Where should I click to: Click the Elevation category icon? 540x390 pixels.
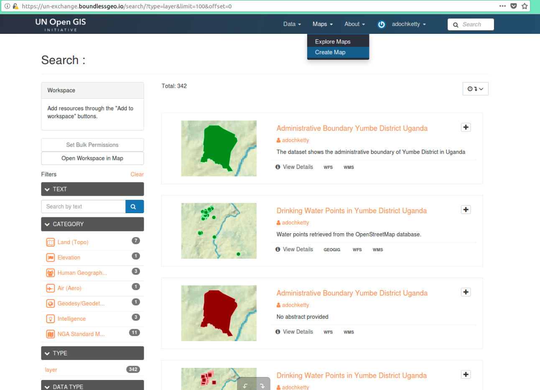(x=50, y=258)
